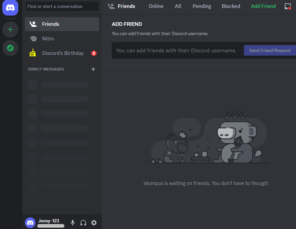
Task: Click the DIRECT MESSAGES header label
Action: pos(46,69)
